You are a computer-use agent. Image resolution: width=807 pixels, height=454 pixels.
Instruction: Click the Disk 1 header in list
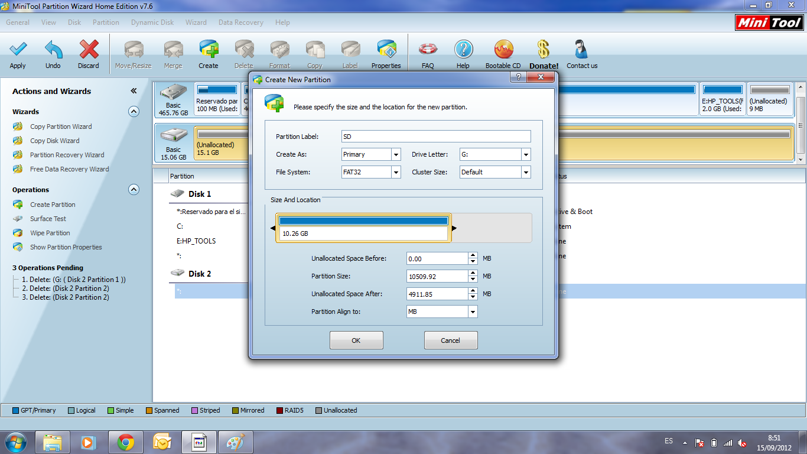click(200, 194)
